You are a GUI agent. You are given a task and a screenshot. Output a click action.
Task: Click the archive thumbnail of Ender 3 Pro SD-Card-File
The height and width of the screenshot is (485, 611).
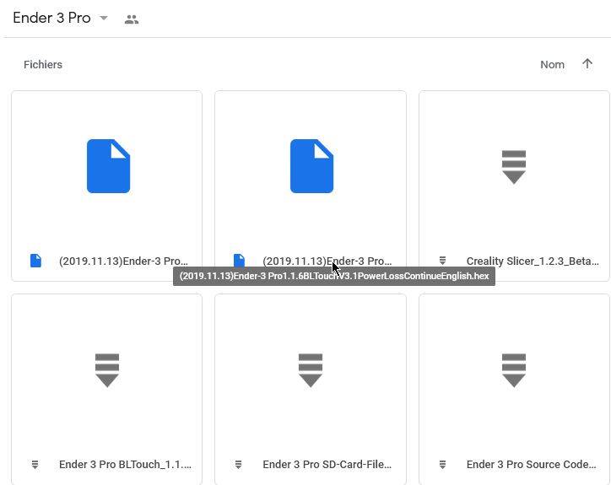point(311,370)
